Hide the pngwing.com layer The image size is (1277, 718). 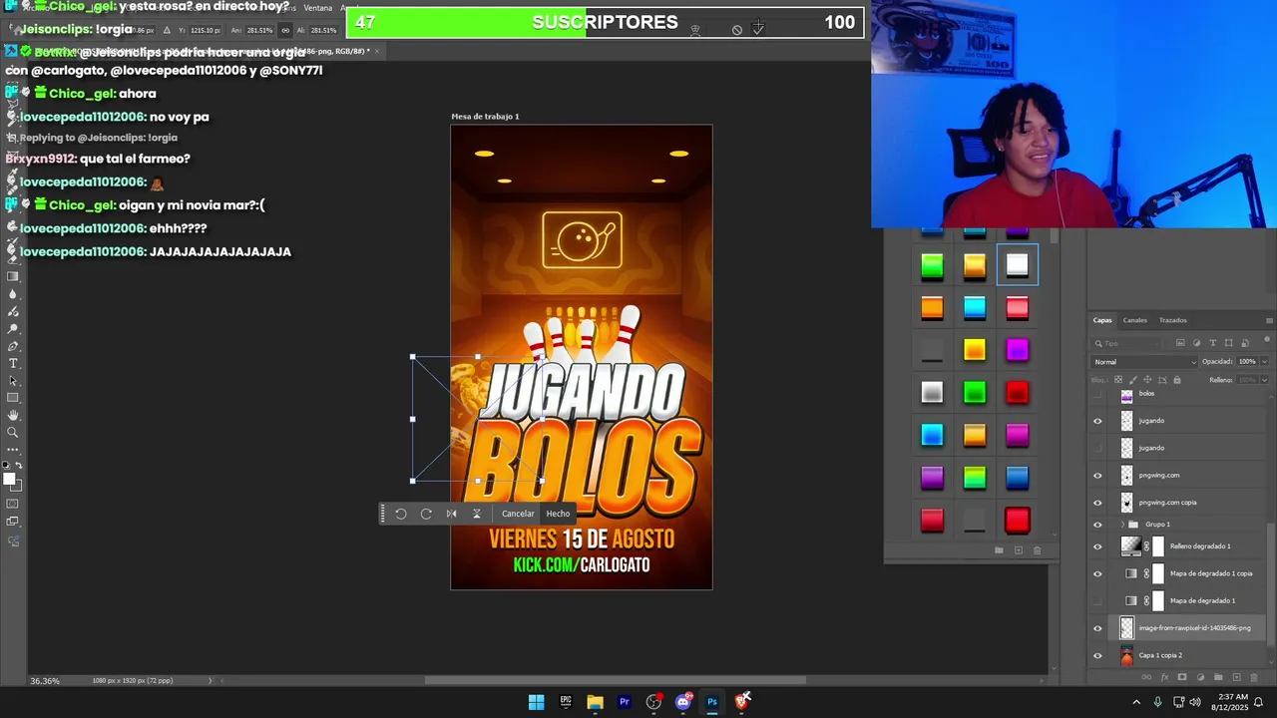click(1098, 476)
